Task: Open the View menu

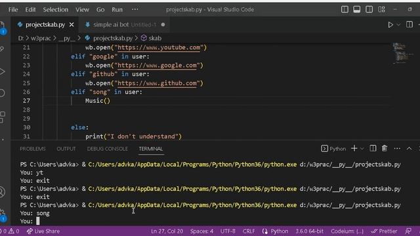Action: pos(82,10)
